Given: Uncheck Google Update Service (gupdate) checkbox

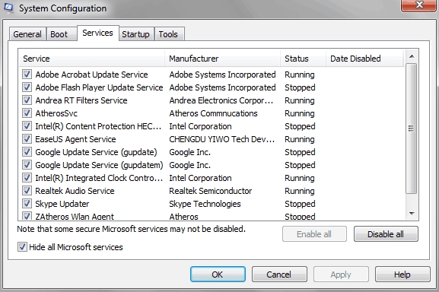Looking at the screenshot, I should pyautogui.click(x=27, y=152).
